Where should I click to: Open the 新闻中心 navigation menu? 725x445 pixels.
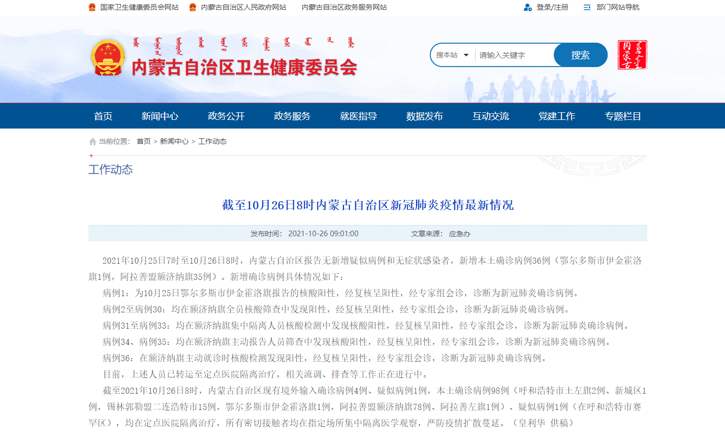[160, 116]
